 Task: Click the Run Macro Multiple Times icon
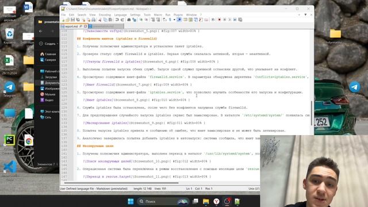[235, 20]
